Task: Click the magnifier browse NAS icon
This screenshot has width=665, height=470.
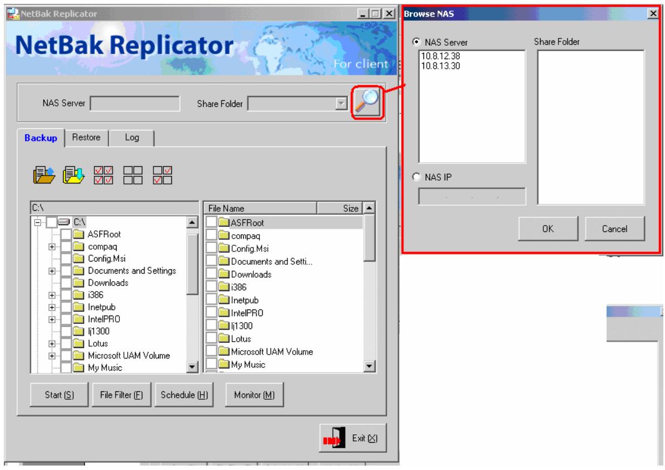Action: (x=367, y=102)
